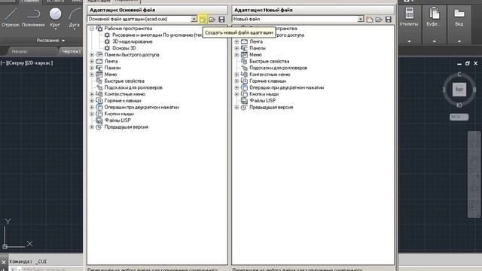Select 3D-моделирование workspace item
The width and height of the screenshot is (482, 271).
coord(133,41)
